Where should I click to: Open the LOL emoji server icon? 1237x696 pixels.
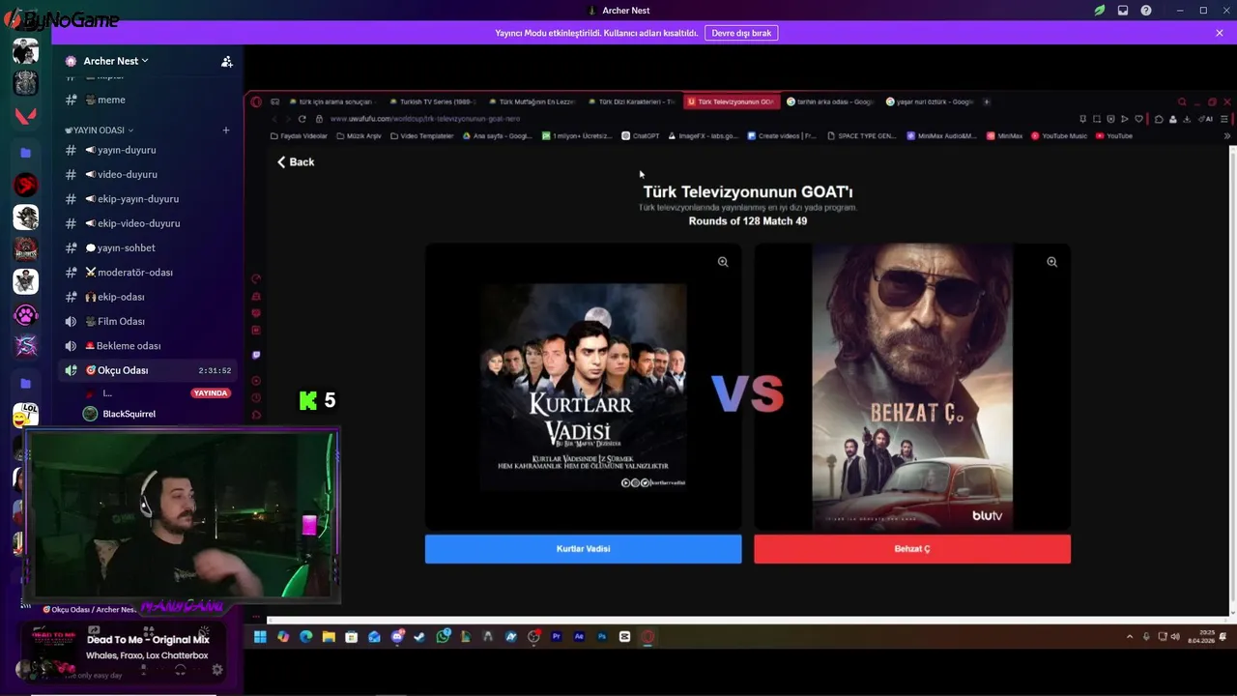pos(25,415)
